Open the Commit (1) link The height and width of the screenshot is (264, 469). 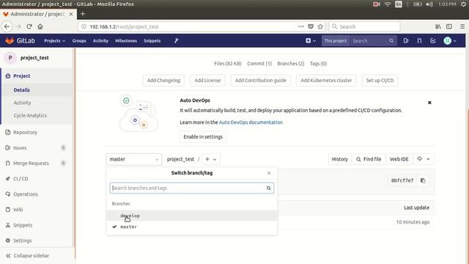click(259, 64)
